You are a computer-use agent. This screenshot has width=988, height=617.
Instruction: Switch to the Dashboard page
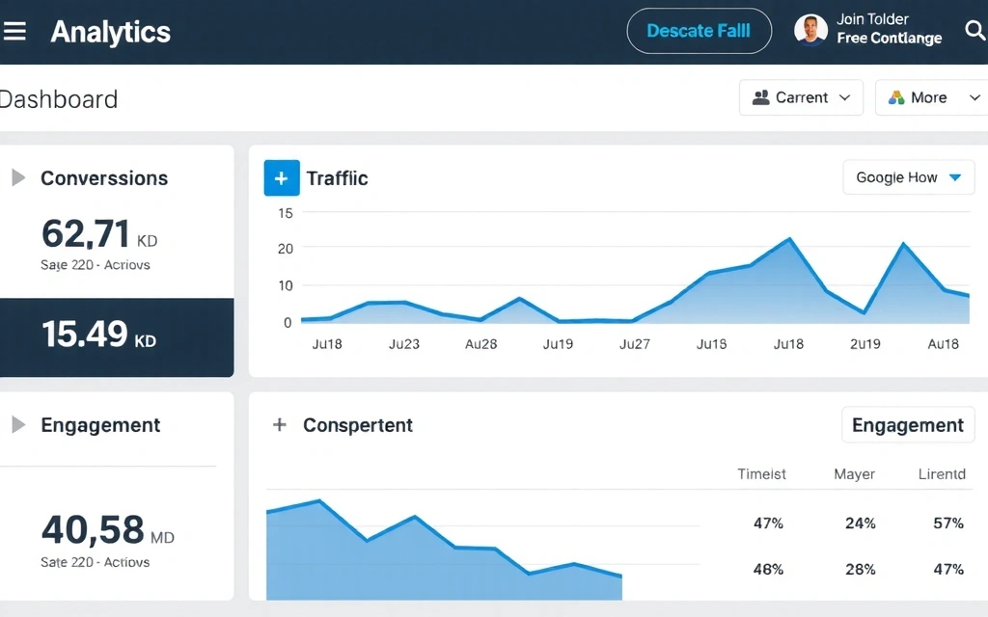[x=59, y=99]
